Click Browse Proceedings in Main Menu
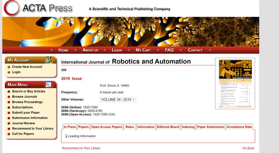The image size is (279, 153). pyautogui.click(x=27, y=102)
